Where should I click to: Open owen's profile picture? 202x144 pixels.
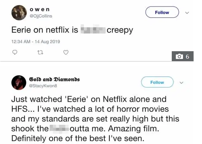coord(18,12)
